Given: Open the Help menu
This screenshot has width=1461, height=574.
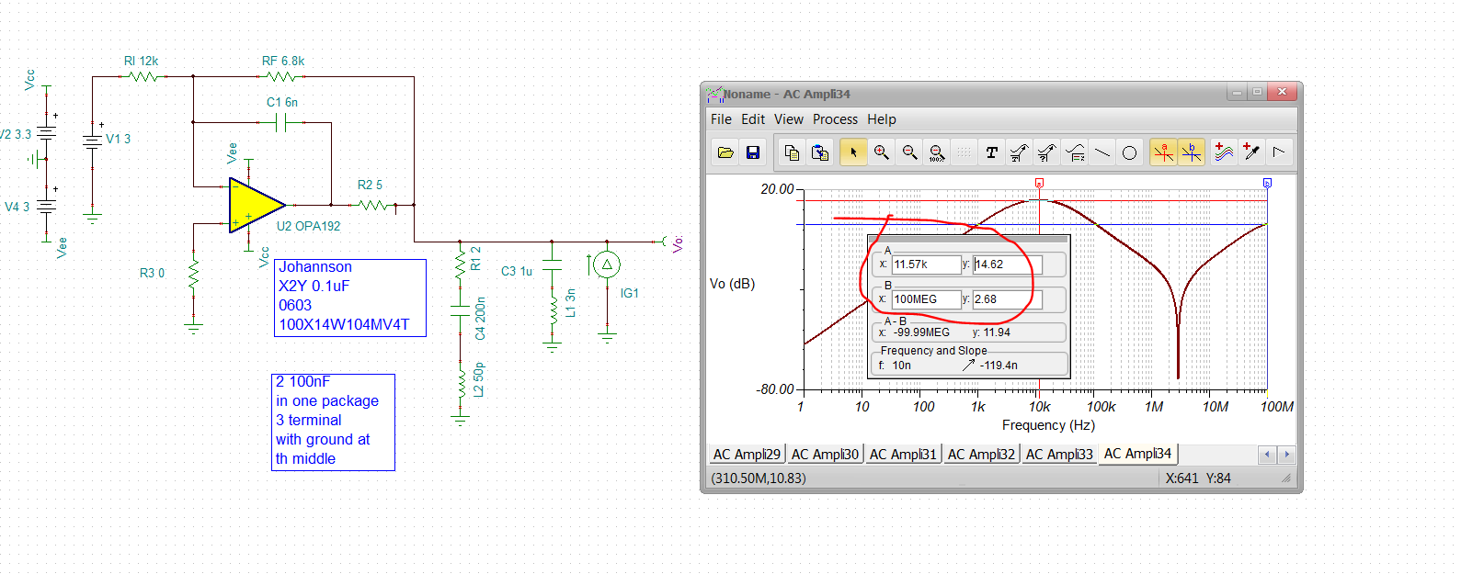Looking at the screenshot, I should [x=882, y=119].
